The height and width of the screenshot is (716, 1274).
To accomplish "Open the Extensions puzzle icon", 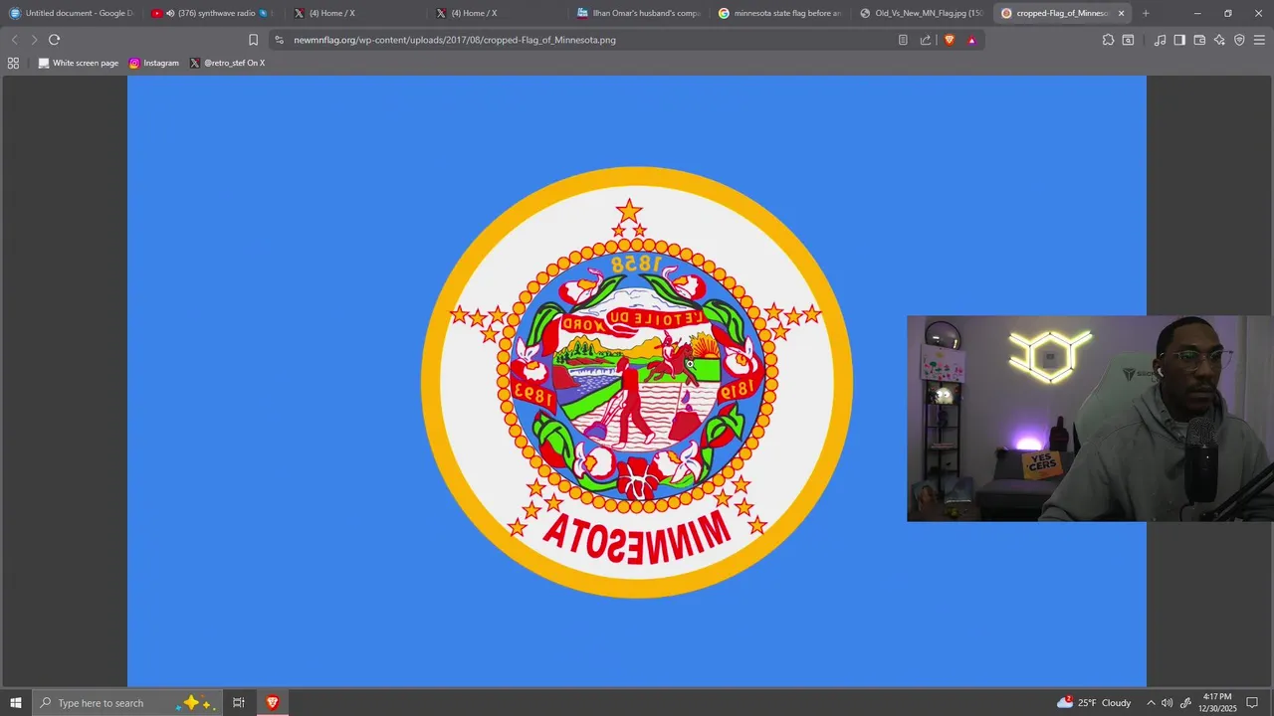I will (1108, 40).
